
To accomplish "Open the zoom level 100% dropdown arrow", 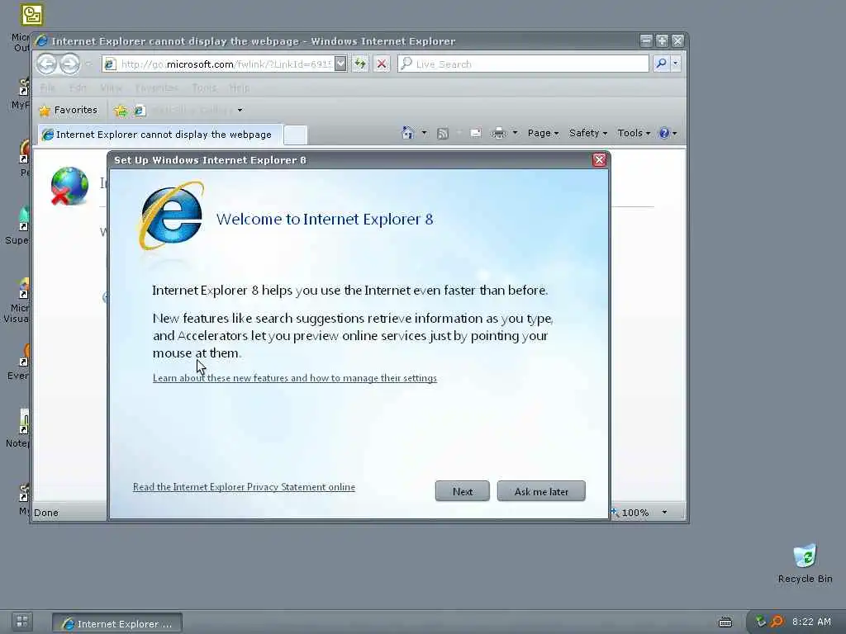I will (x=664, y=512).
